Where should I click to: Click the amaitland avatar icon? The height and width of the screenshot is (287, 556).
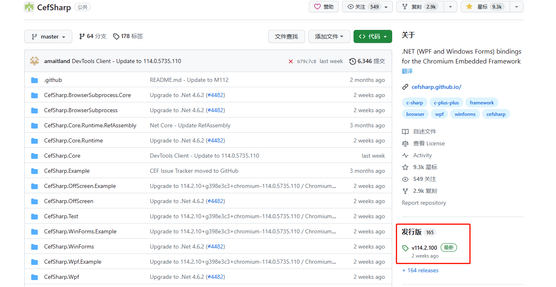34,61
